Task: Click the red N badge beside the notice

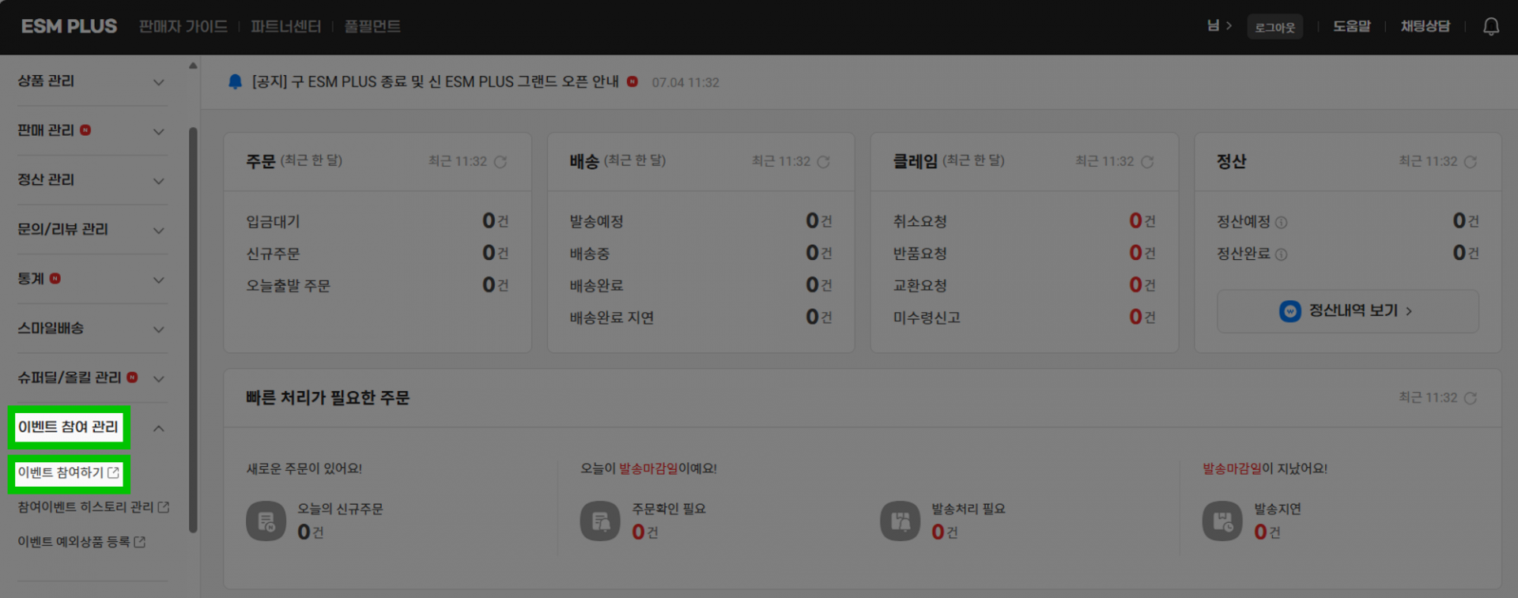Action: click(632, 81)
